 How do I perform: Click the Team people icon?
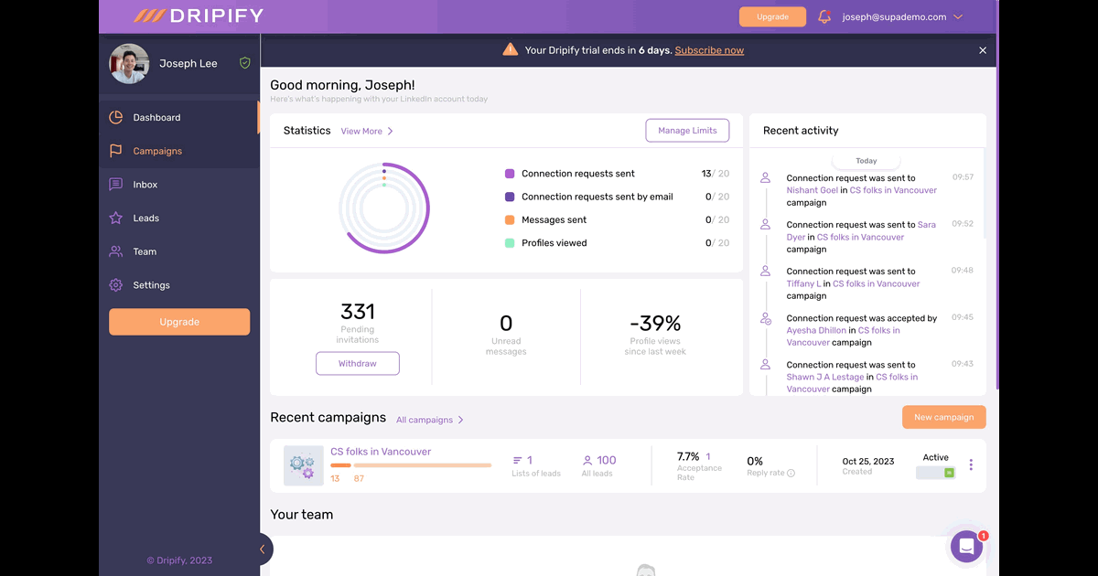tap(115, 251)
